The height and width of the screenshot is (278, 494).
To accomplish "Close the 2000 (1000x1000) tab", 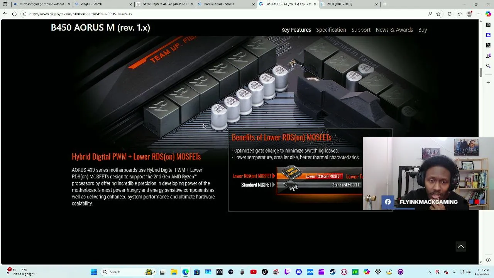I will coord(376,4).
